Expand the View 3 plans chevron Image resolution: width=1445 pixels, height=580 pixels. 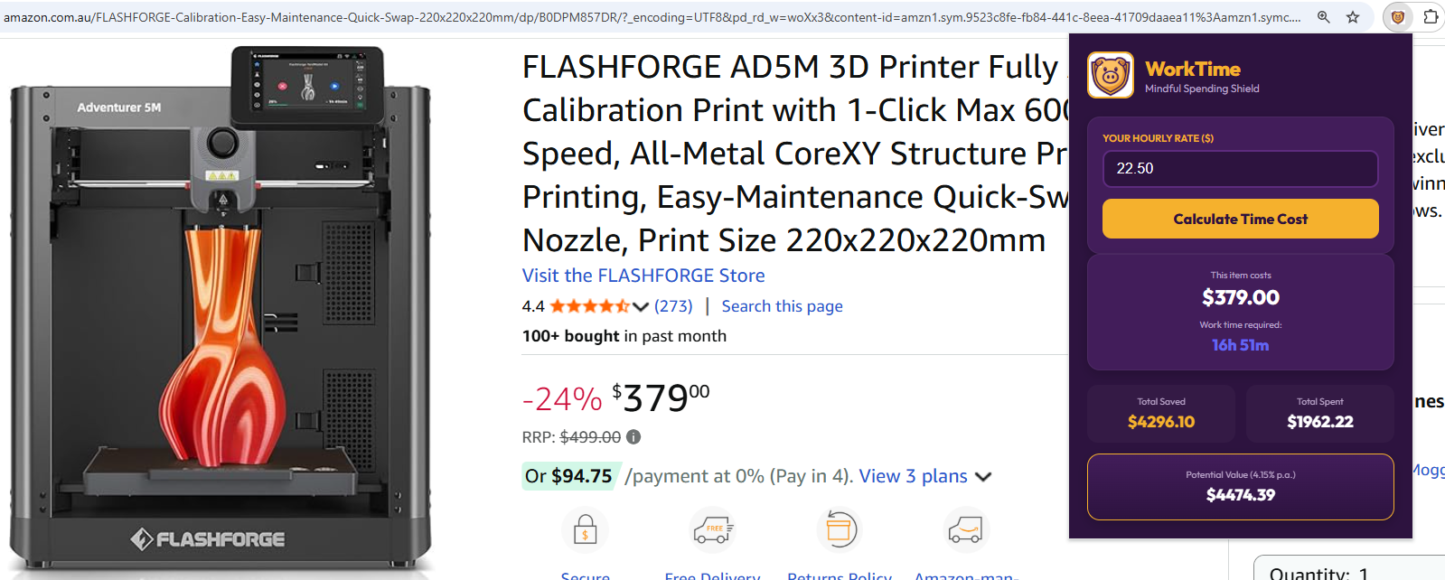(983, 477)
